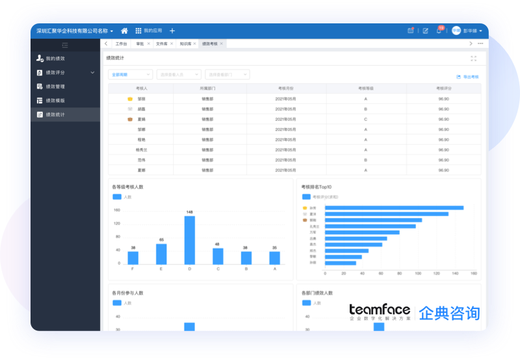This screenshot has height=359, width=520.
Task: Select 绩效管理 in the sidebar
Action: pyautogui.click(x=55, y=86)
